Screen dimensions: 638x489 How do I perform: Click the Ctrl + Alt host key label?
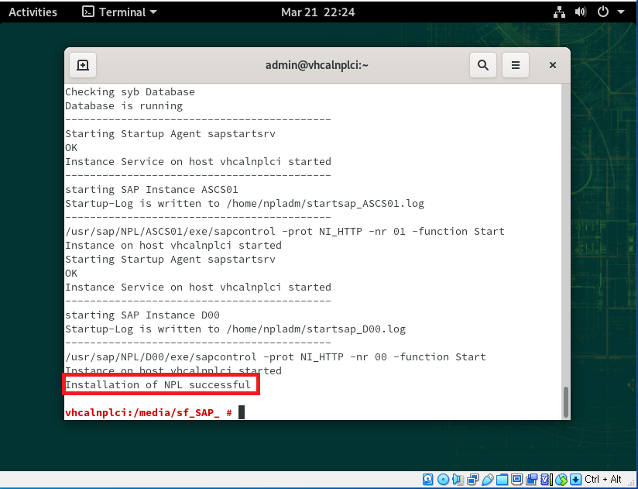(x=603, y=479)
